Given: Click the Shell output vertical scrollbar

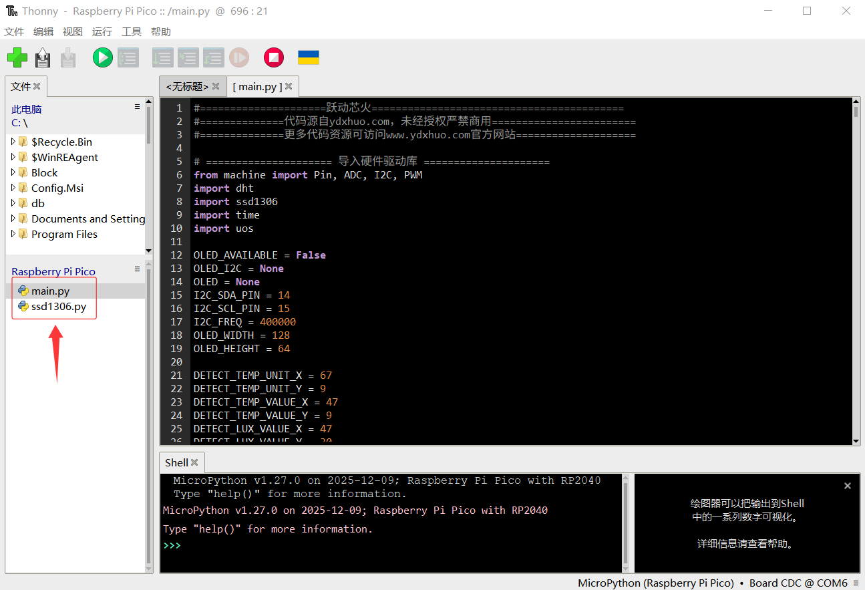Looking at the screenshot, I should tap(627, 523).
